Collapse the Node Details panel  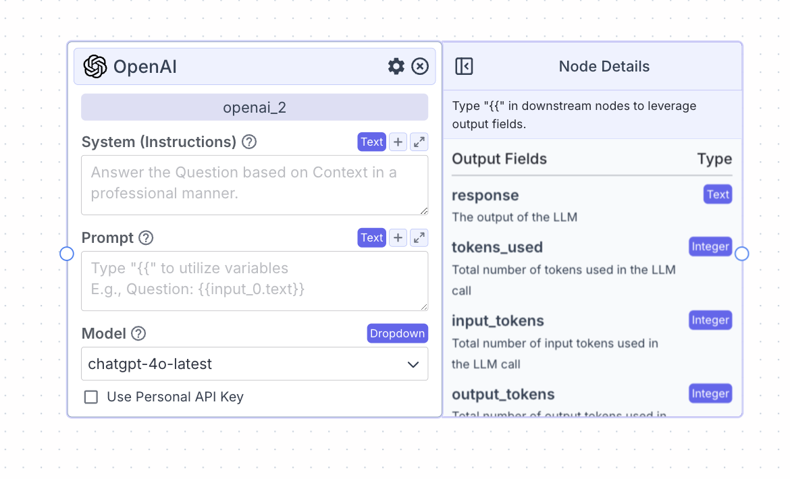(464, 66)
